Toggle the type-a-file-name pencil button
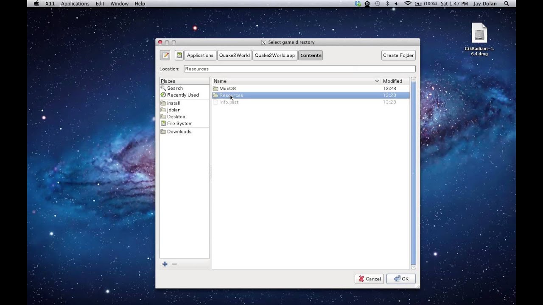 point(165,55)
